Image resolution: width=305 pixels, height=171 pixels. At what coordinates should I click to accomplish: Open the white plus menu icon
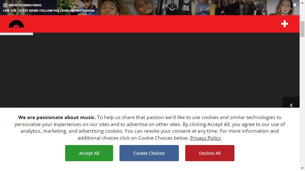click(285, 24)
